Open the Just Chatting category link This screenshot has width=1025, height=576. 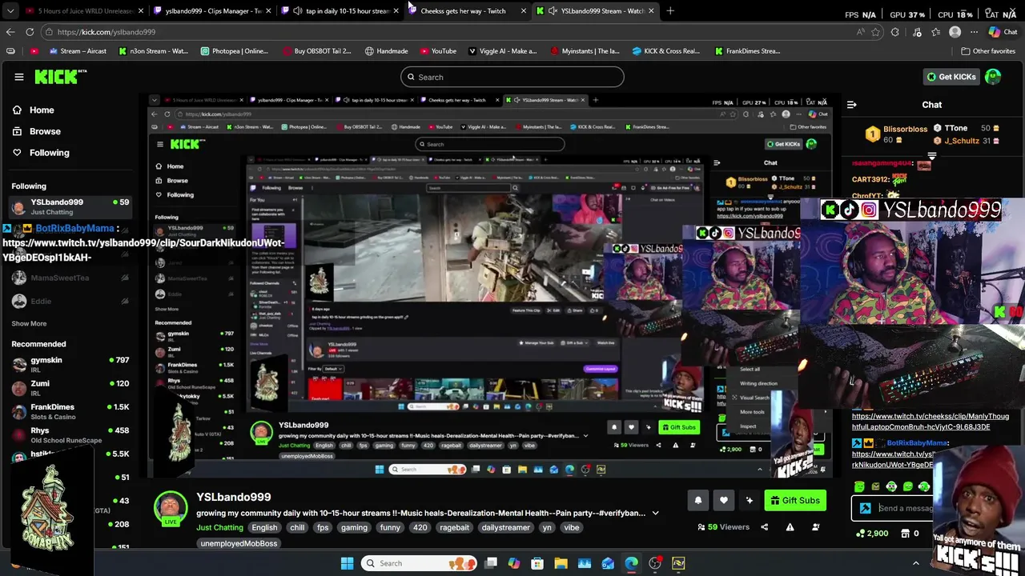(x=219, y=528)
